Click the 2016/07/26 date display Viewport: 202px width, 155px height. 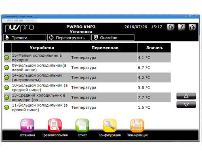[136, 27]
